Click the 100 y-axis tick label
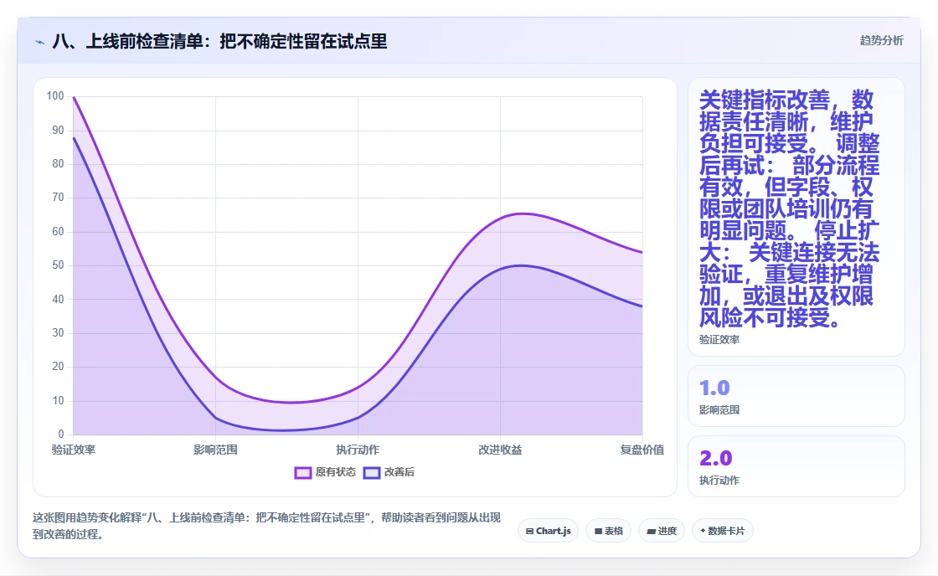The image size is (938, 576). coord(55,95)
